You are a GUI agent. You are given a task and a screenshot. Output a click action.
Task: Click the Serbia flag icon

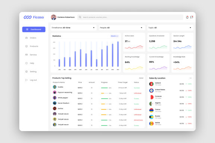[x=152, y=123]
